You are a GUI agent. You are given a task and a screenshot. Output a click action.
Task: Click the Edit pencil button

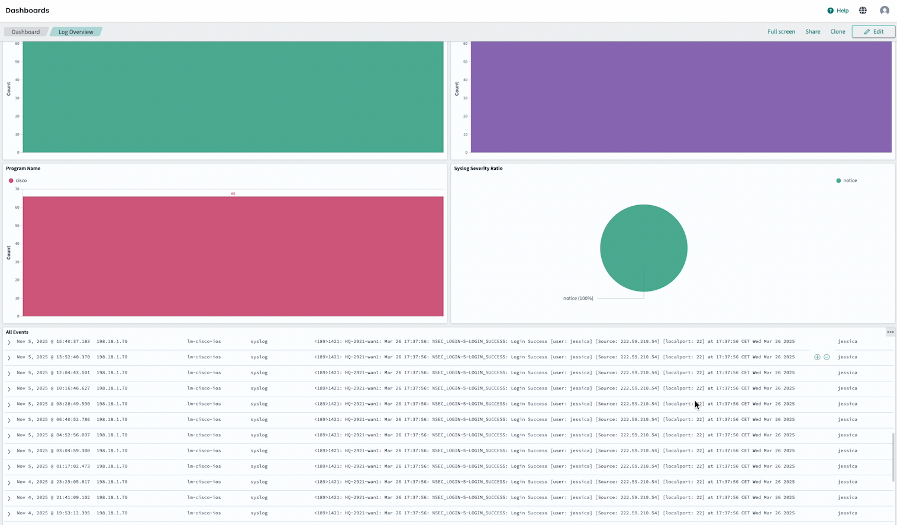pyautogui.click(x=873, y=32)
